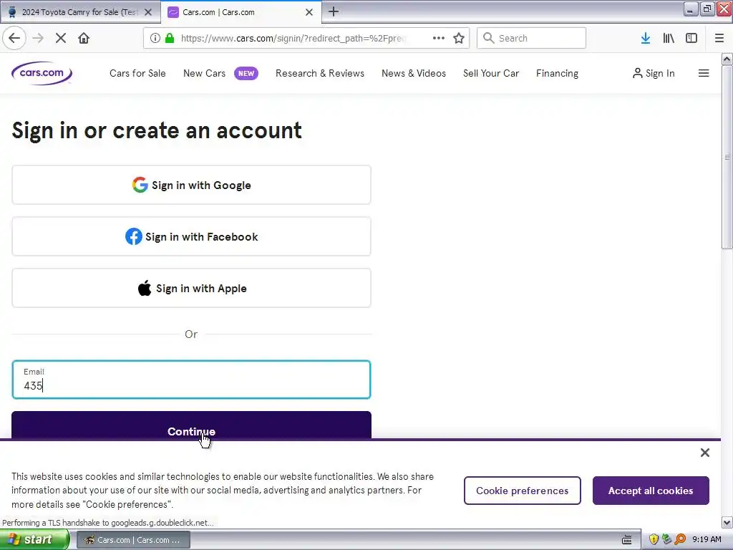Open the page actions three-dot menu
The width and height of the screenshot is (733, 550).
439,38
